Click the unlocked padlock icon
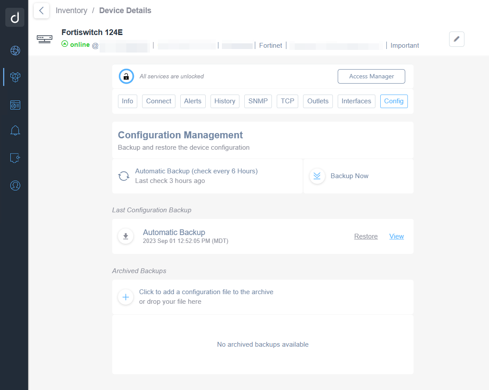 coord(126,76)
